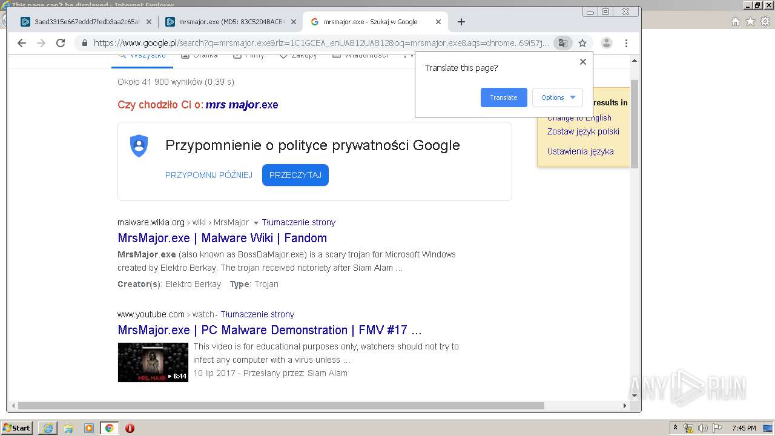Screen dimensions: 775x436
Task: Click the Google privacy shield icon
Action: 139,146
